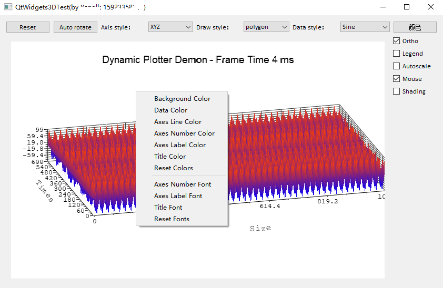Click the 614.4 axis tick value
This screenshot has width=443, height=289.
point(270,207)
